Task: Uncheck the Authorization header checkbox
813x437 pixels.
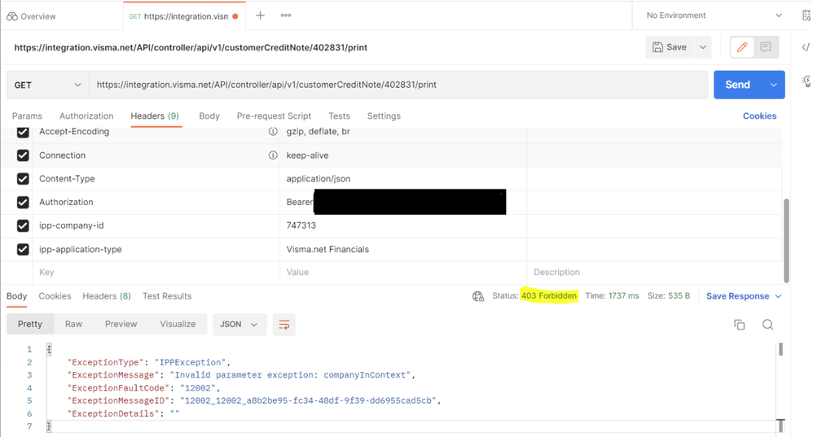Action: tap(23, 202)
